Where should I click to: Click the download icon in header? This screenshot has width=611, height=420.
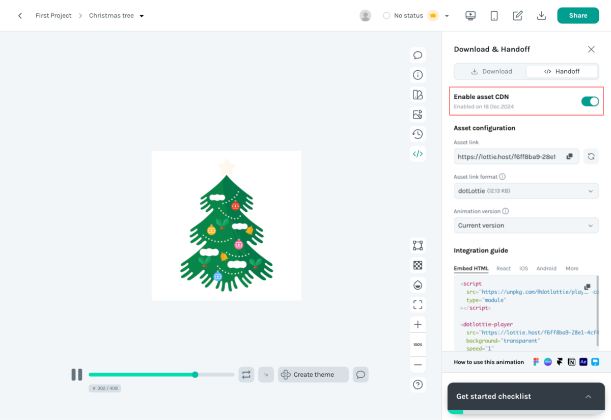tap(541, 16)
